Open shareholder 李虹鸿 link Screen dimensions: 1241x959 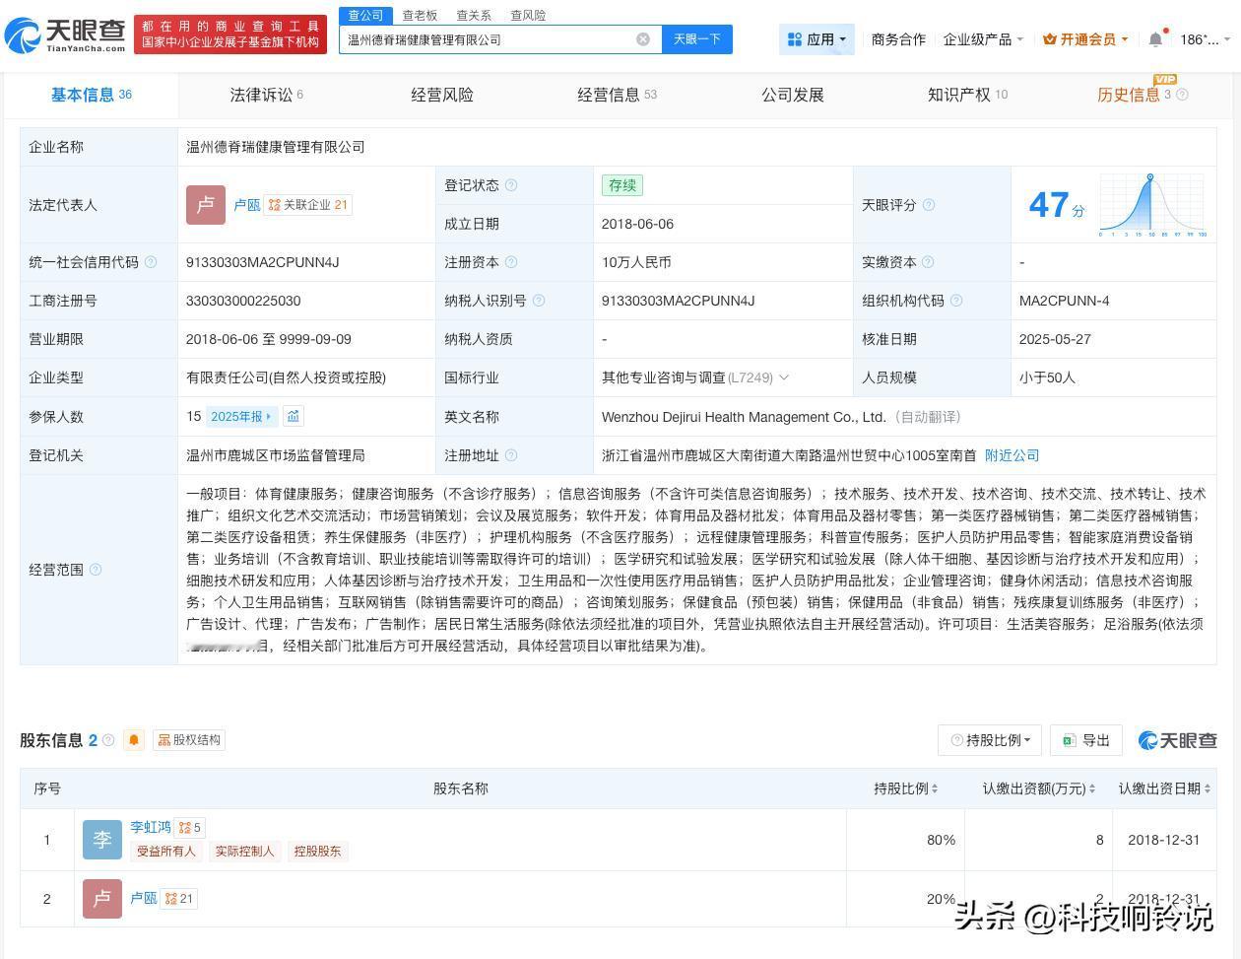pos(151,827)
